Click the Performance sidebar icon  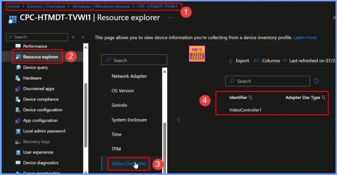pyautogui.click(x=18, y=46)
